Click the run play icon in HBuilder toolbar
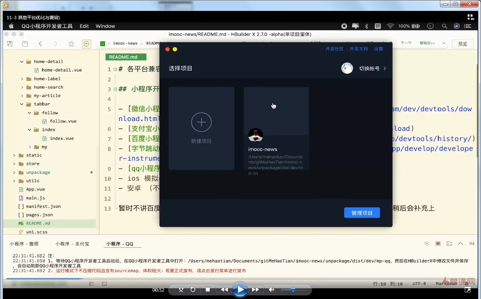Viewport: 481px width, 299px height. coord(86,44)
